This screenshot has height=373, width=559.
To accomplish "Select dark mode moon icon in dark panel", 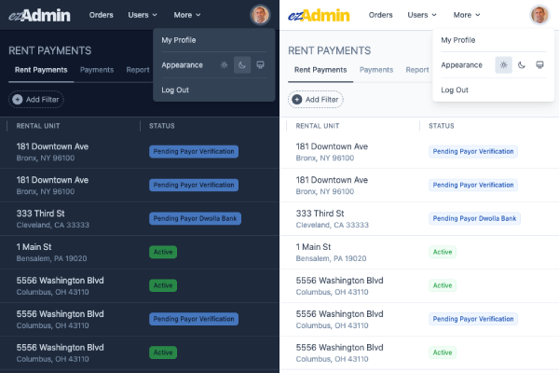I will point(242,65).
